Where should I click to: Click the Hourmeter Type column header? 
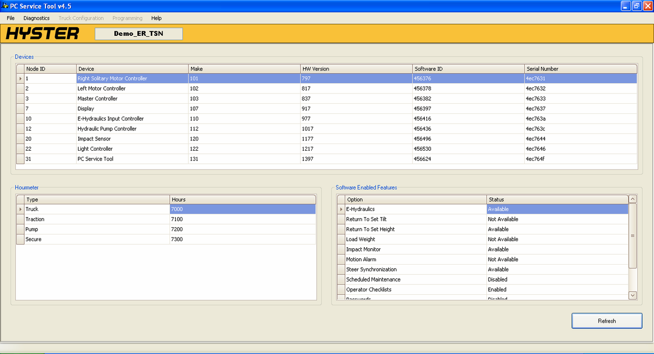tap(97, 199)
